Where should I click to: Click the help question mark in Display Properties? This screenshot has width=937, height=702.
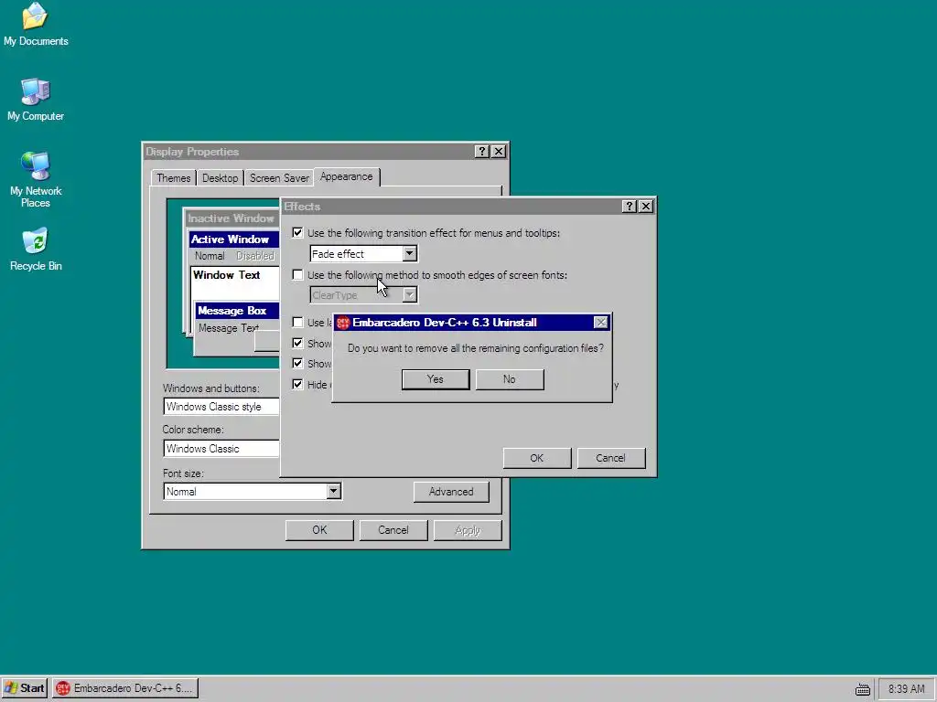coord(481,152)
